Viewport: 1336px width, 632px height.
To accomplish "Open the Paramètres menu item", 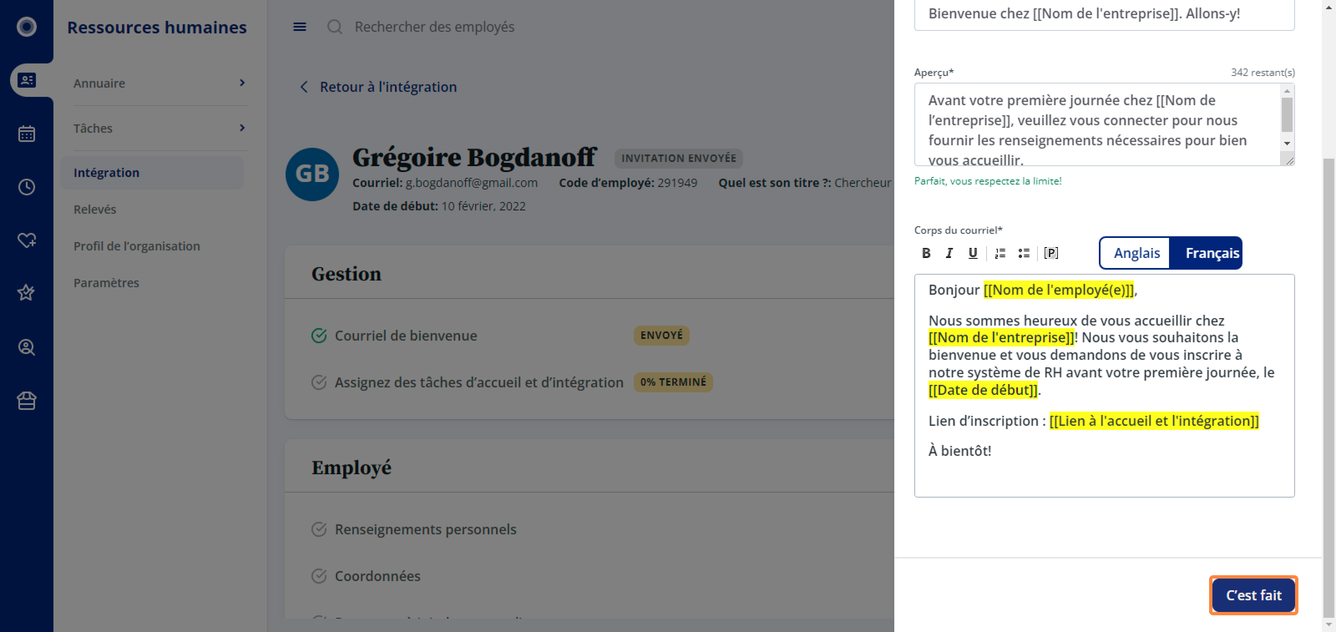I will click(106, 283).
